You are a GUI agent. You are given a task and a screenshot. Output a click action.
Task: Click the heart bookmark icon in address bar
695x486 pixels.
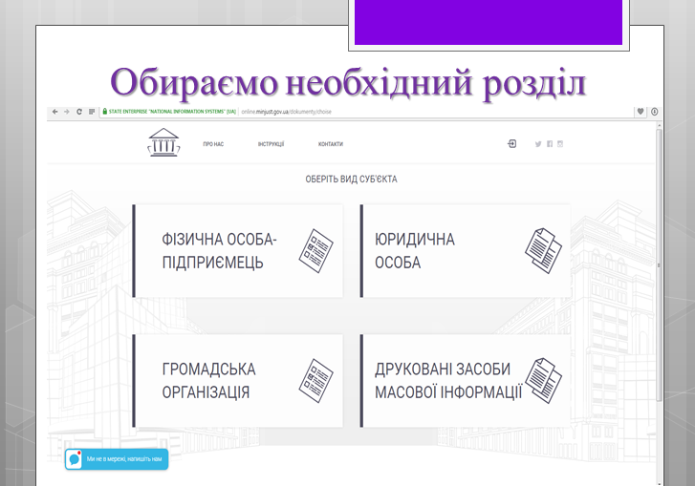pyautogui.click(x=641, y=112)
